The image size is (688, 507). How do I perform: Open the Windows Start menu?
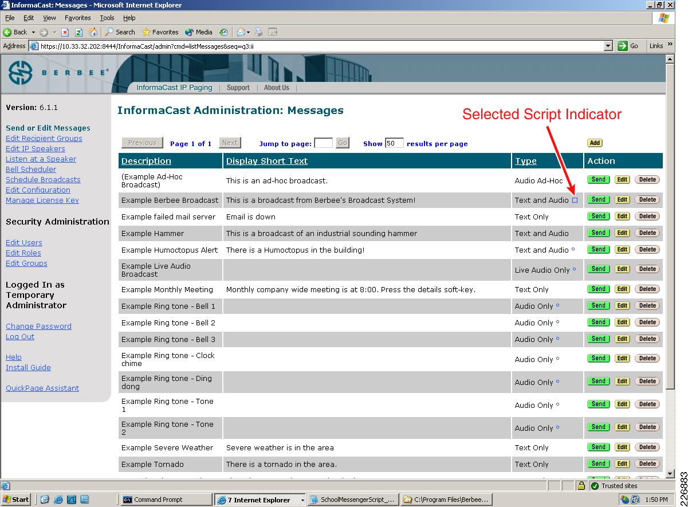(16, 500)
